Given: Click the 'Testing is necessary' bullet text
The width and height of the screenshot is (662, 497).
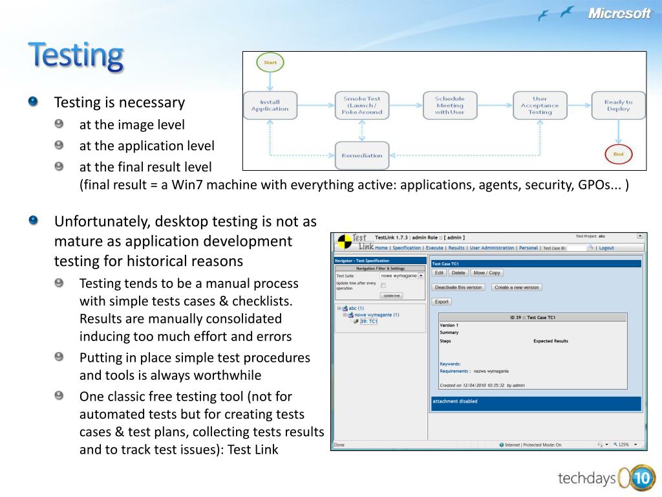Looking at the screenshot, I should pyautogui.click(x=120, y=102).
